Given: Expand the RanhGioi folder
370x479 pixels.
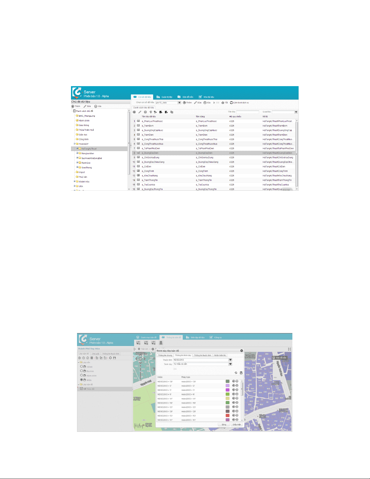Looking at the screenshot, I should (77, 163).
